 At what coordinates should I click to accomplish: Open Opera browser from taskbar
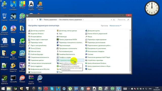pyautogui.click(x=46, y=89)
